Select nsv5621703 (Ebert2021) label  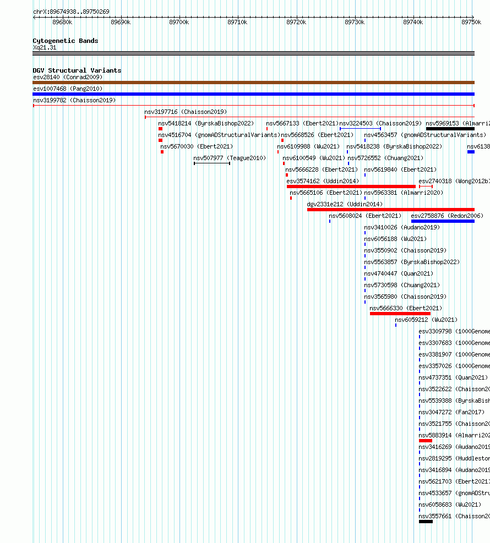(454, 482)
